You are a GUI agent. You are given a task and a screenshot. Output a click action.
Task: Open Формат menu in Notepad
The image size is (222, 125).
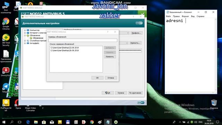[185, 16]
